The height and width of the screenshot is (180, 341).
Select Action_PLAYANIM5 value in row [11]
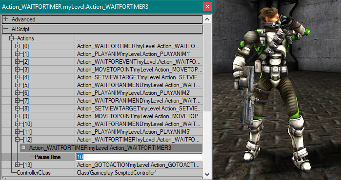coord(134,132)
